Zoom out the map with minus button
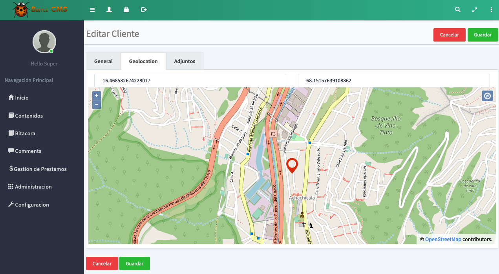This screenshot has width=499, height=274. (x=97, y=105)
